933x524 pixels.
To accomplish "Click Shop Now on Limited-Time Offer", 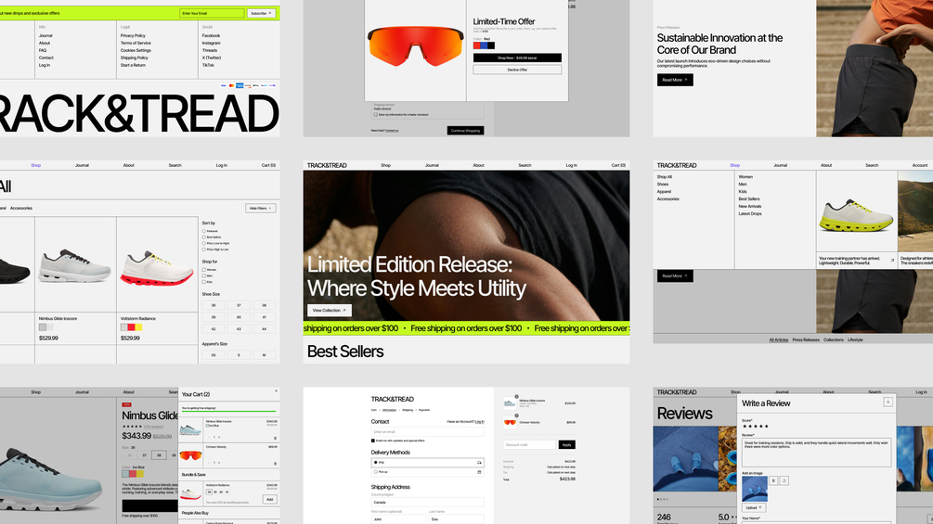I will coord(517,58).
